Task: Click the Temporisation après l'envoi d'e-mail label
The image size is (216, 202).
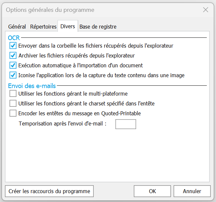Action: click(62, 124)
